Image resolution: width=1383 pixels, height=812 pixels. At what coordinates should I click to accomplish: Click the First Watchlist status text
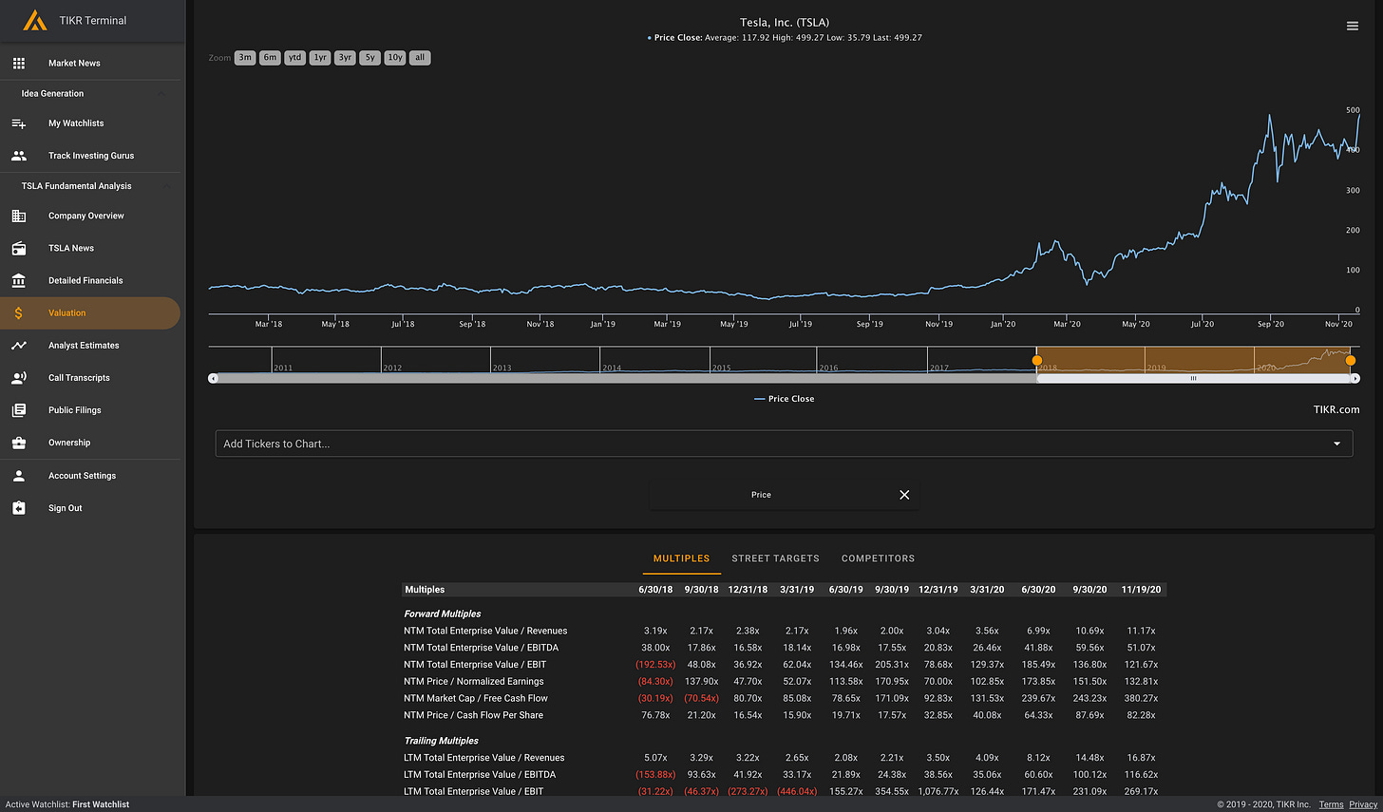(x=101, y=804)
